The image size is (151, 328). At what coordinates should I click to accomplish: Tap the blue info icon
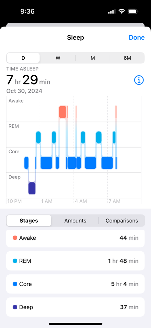(x=139, y=80)
